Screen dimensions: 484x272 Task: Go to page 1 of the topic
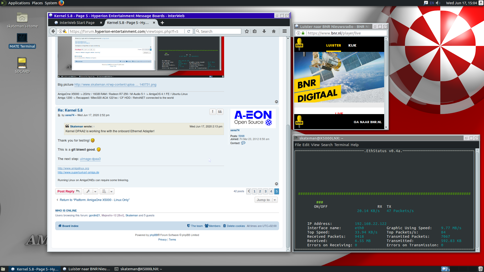click(255, 191)
